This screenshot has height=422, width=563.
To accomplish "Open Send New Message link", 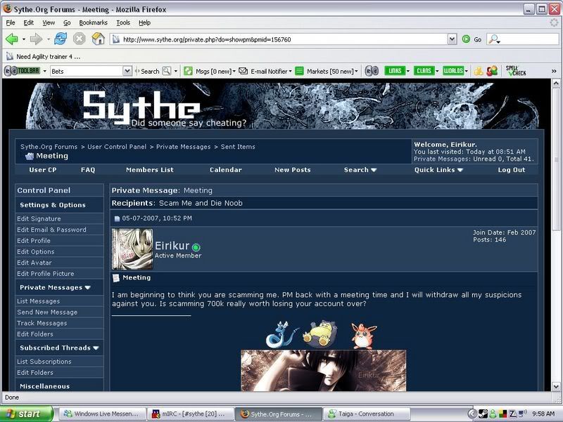I will click(47, 312).
